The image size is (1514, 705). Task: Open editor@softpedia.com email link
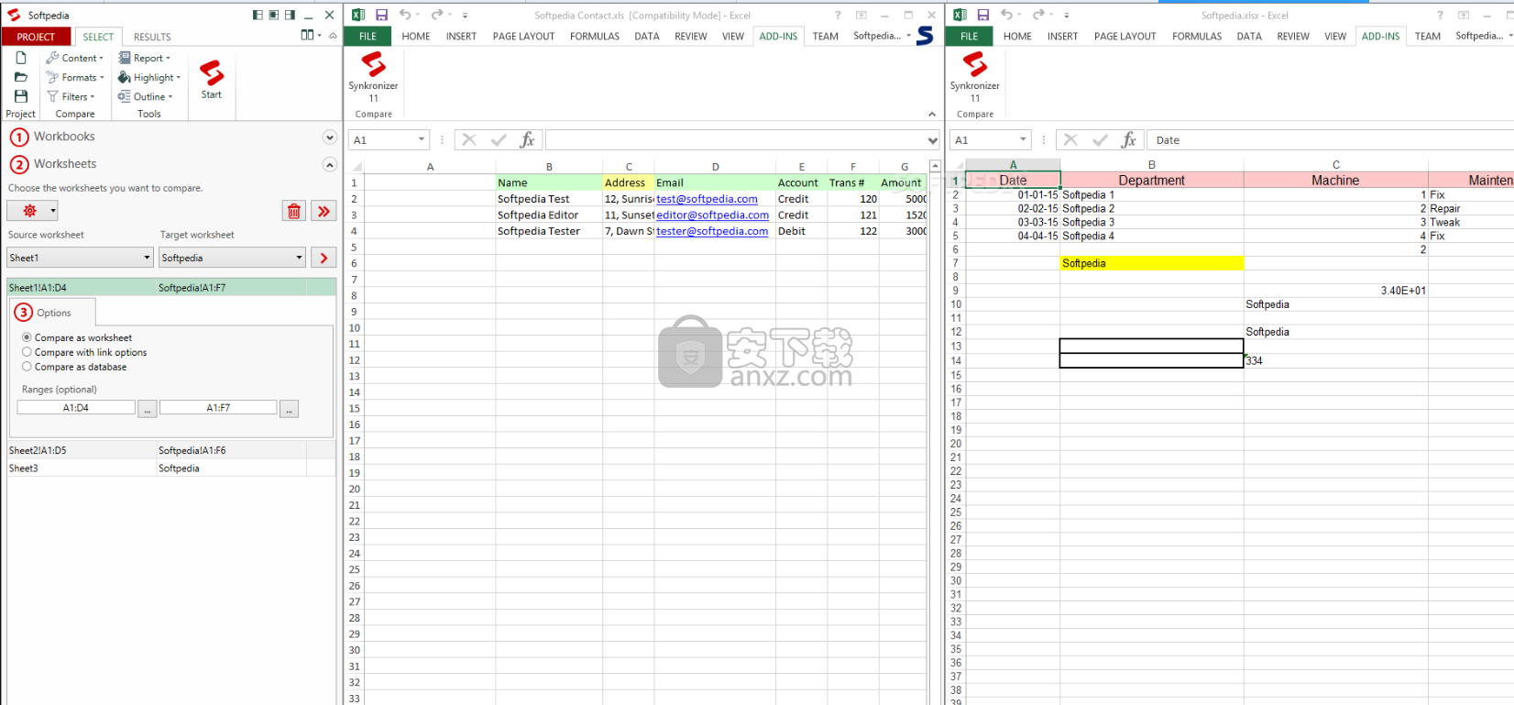click(712, 215)
